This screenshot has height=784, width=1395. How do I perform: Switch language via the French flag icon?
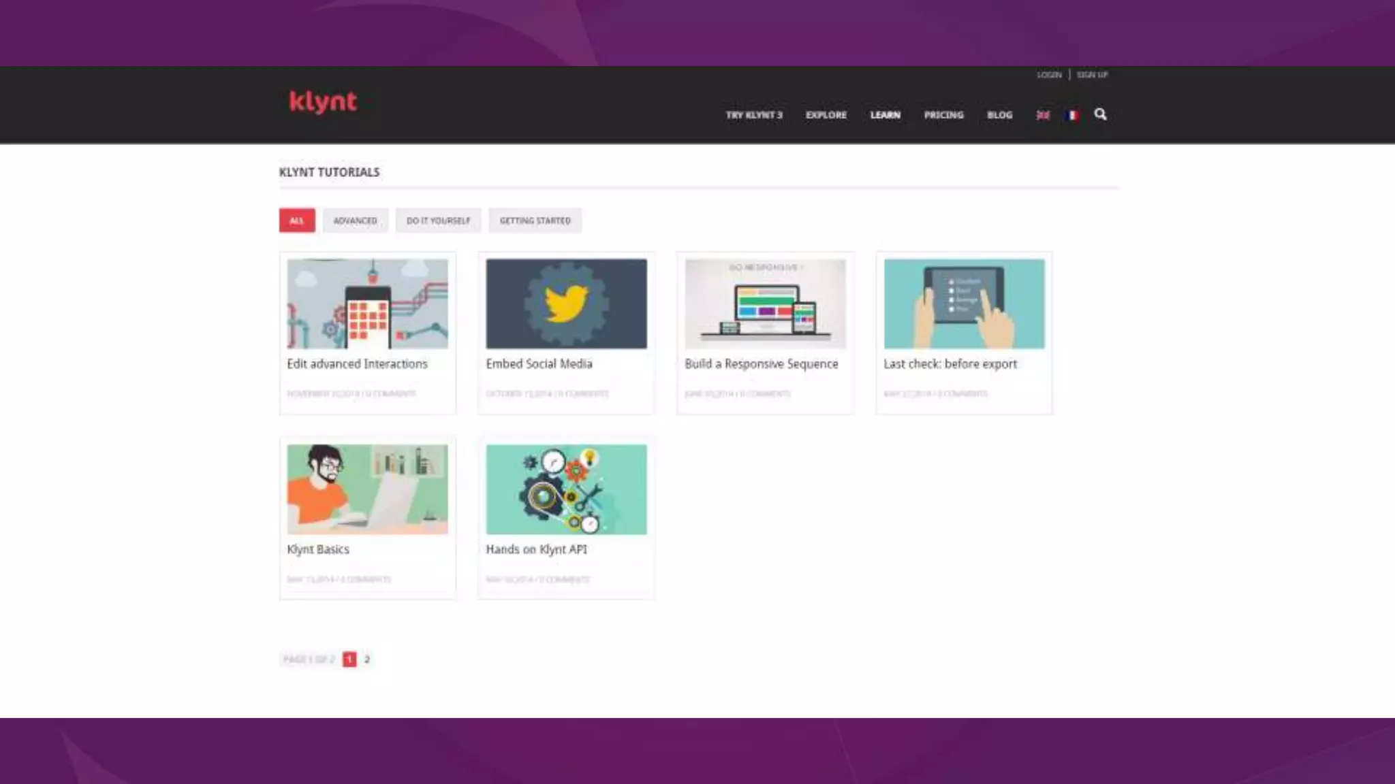[x=1072, y=115]
